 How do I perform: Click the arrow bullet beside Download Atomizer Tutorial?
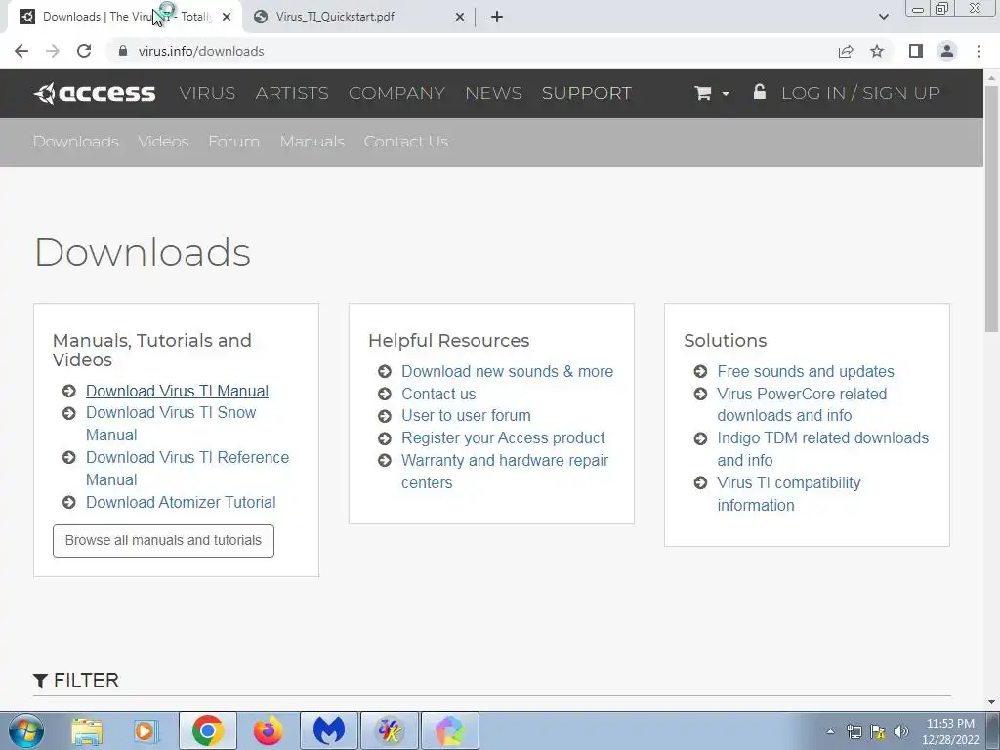69,503
